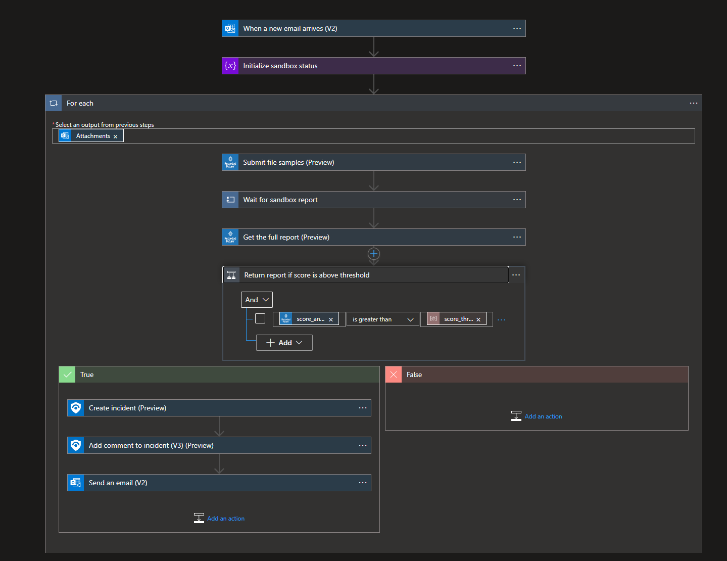Expand the Add condition row dropdown
727x561 pixels.
click(284, 343)
